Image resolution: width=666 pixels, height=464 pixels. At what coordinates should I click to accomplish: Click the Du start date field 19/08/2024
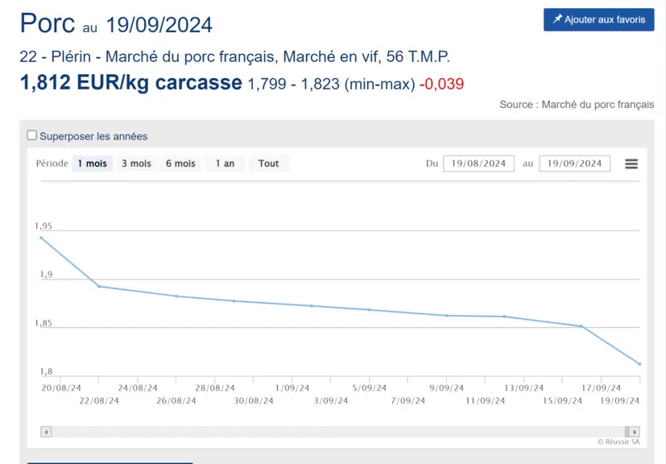pyautogui.click(x=478, y=164)
